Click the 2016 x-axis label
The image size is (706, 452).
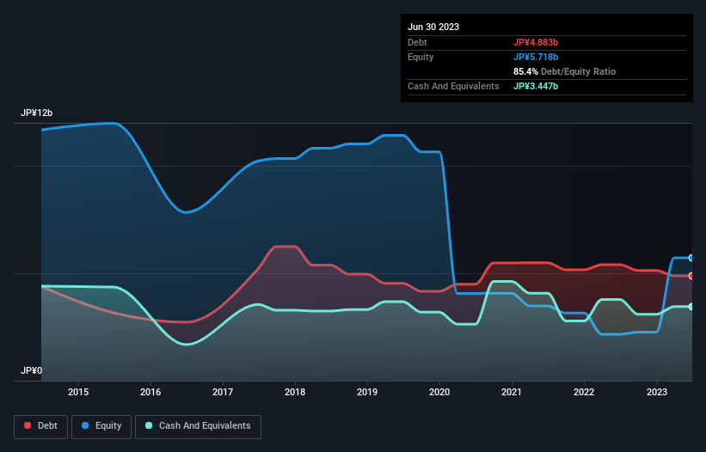point(150,392)
